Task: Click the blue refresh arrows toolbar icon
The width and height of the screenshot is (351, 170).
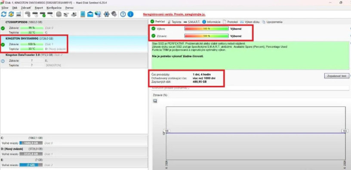Action: click(4, 14)
